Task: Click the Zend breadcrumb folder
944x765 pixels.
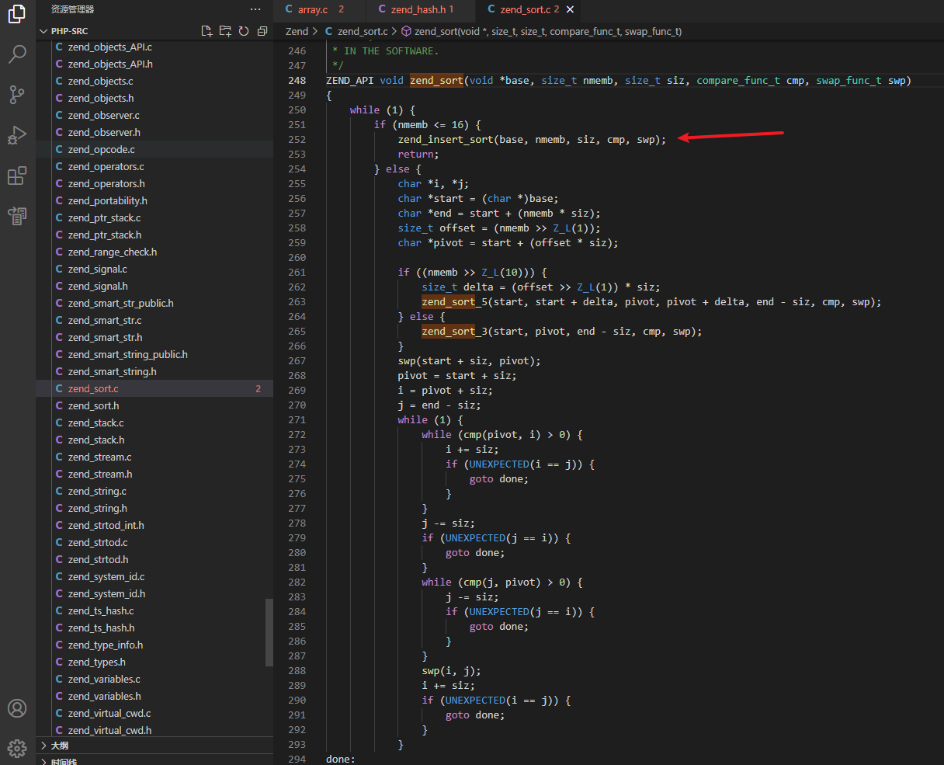Action: (297, 31)
